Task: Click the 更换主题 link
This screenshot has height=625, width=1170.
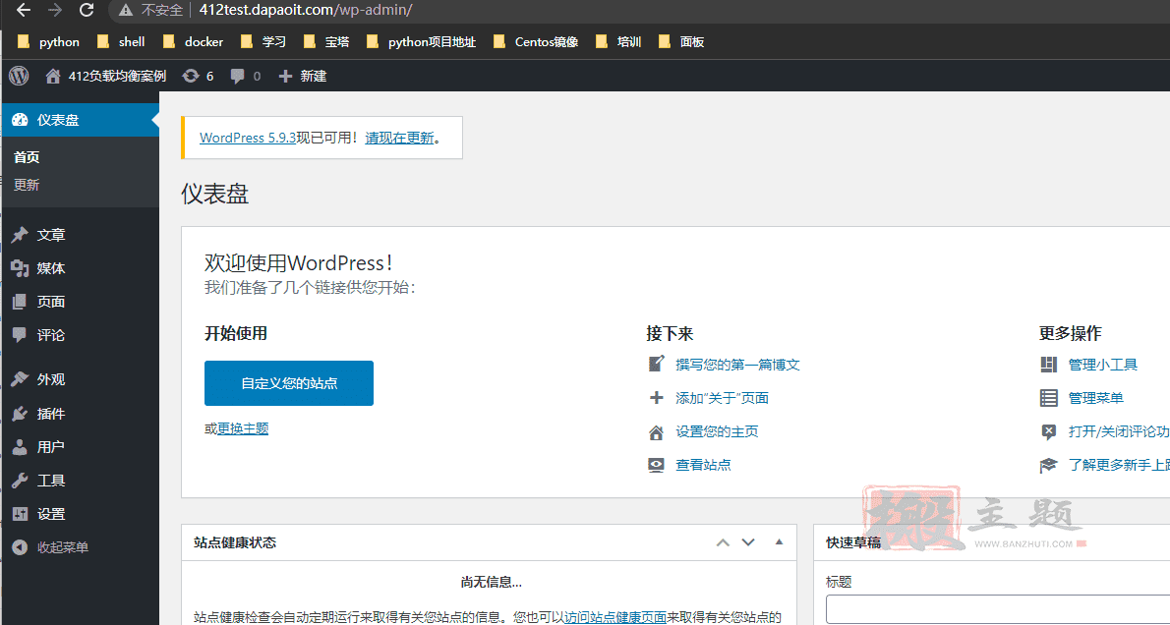Action: point(243,428)
